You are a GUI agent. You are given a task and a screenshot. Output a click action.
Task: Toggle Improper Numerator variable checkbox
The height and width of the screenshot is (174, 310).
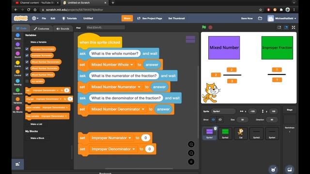point(27,56)
